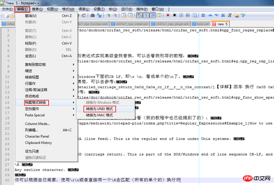Switch to ch01s1_npp_install.xml tab
Viewport: 274px width, 185px height.
coord(129,24)
